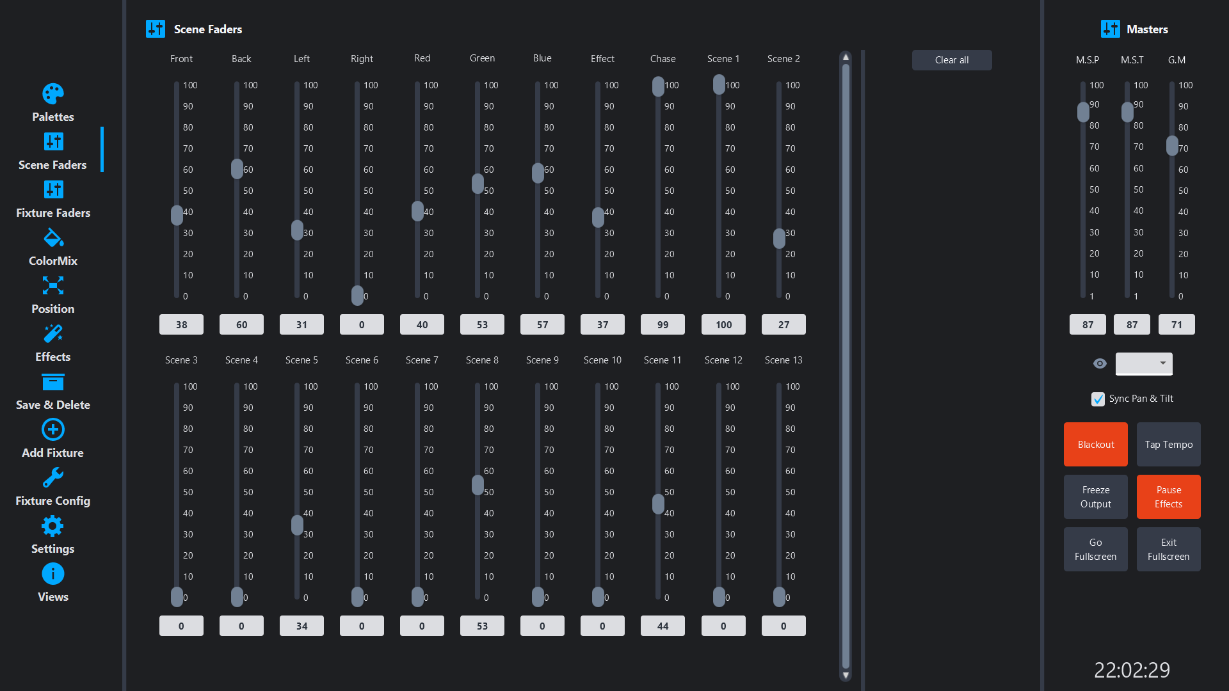Image resolution: width=1229 pixels, height=691 pixels.
Task: Click the eye visibility toggle near Masters
Action: tap(1099, 363)
